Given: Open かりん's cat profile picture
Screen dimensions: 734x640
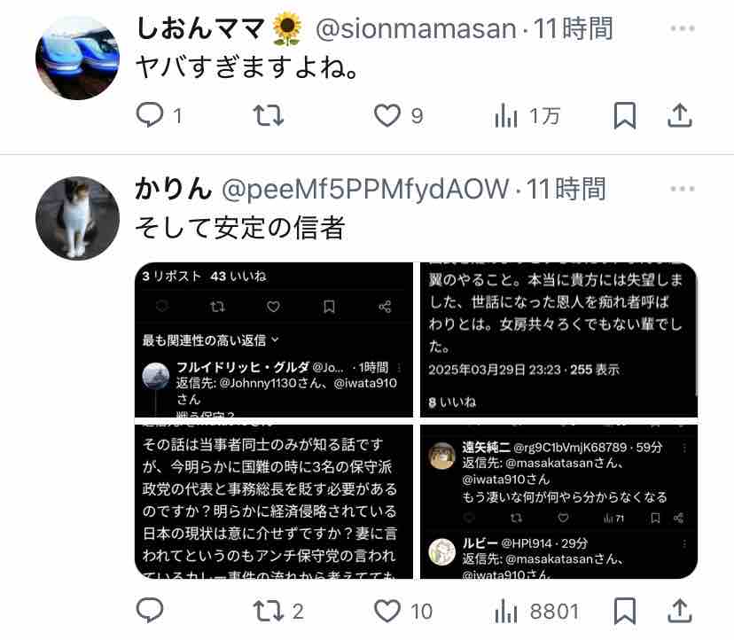Looking at the screenshot, I should tap(77, 218).
